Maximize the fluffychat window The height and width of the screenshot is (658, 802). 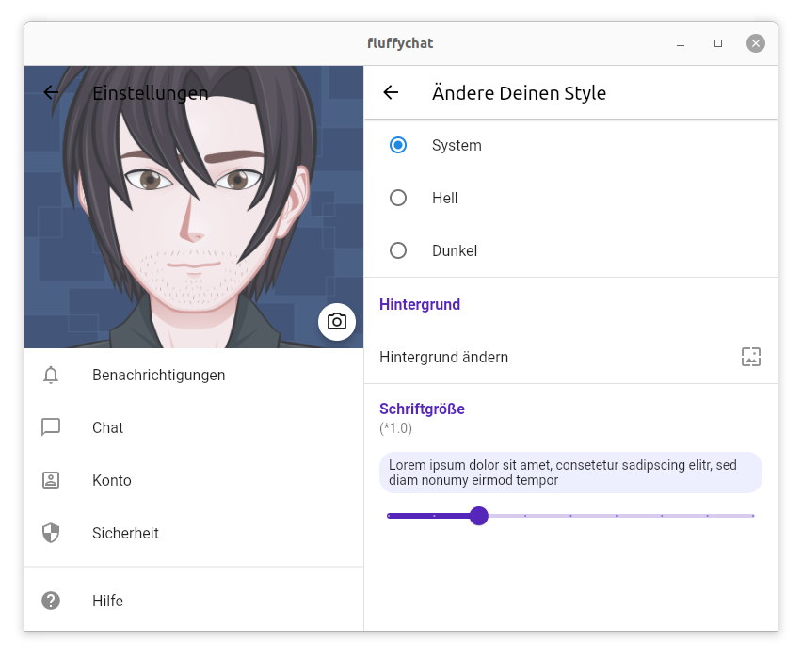coord(718,43)
